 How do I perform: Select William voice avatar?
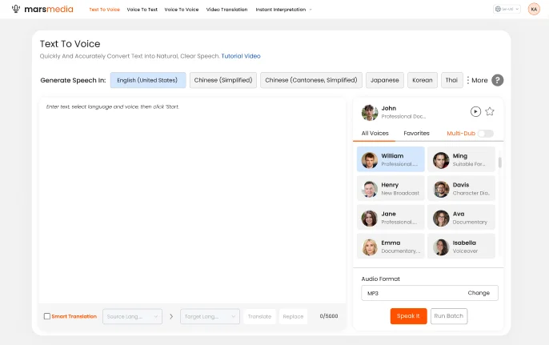point(369,160)
